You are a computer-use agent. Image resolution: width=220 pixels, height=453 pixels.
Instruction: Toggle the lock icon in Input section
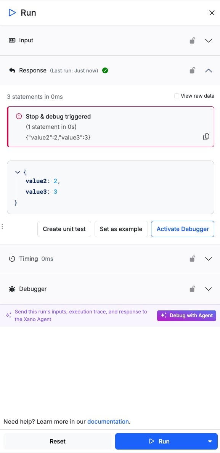192,40
